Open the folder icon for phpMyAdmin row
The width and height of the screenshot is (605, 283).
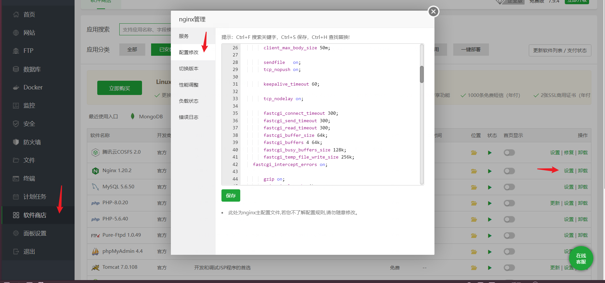point(474,252)
